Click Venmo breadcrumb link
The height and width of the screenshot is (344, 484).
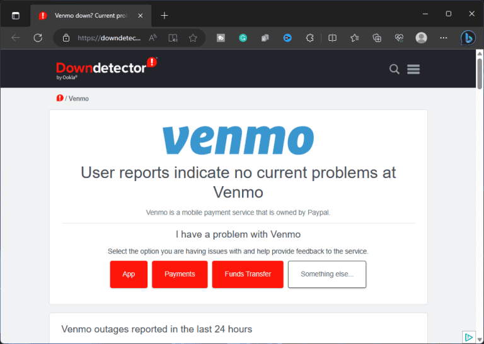(x=78, y=99)
